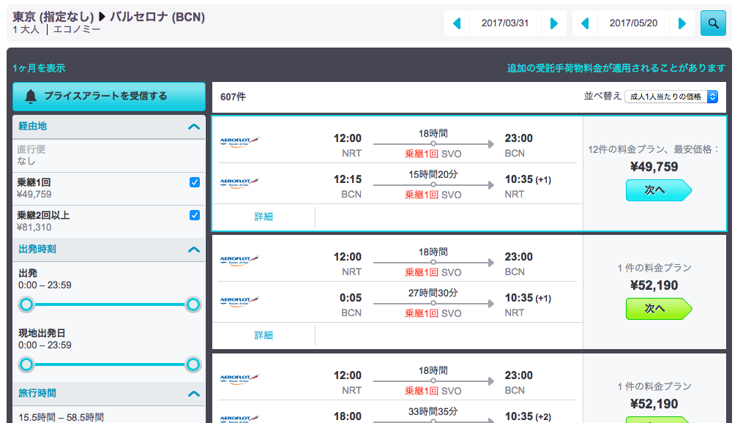Click 27時間30分 return duration text

(x=433, y=293)
